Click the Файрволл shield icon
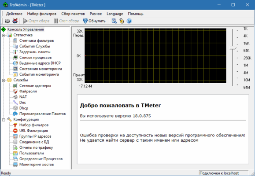255x176 pixels. [x=15, y=92]
